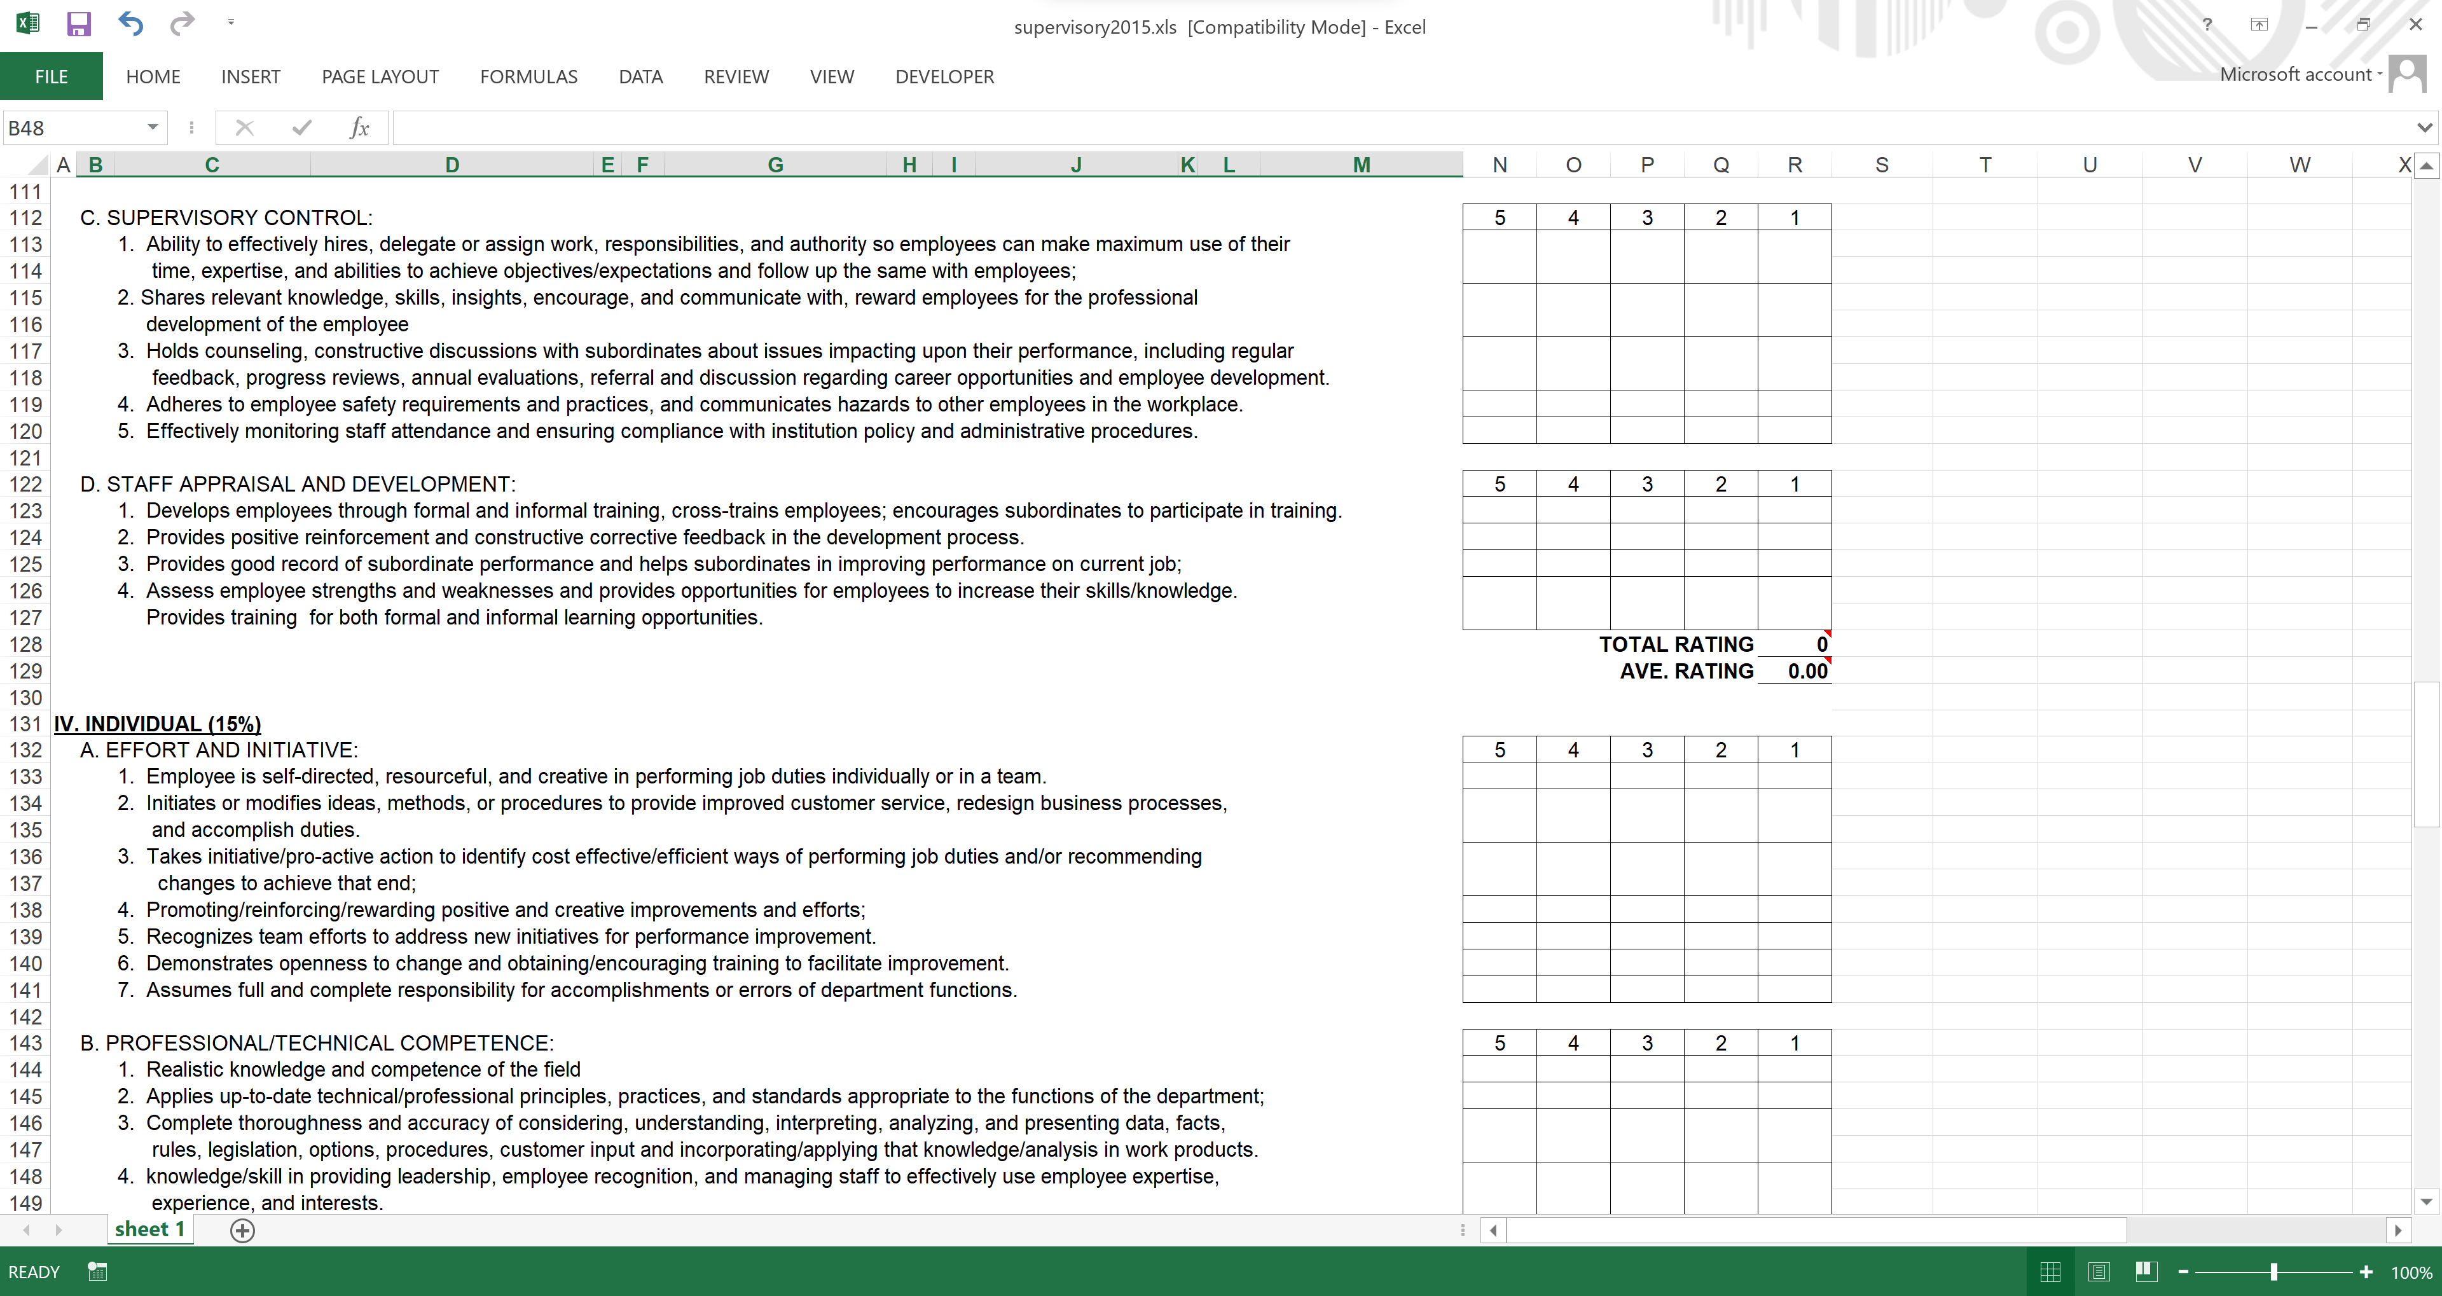Click the green FILE button
Viewport: 2442px width, 1296px height.
(51, 77)
